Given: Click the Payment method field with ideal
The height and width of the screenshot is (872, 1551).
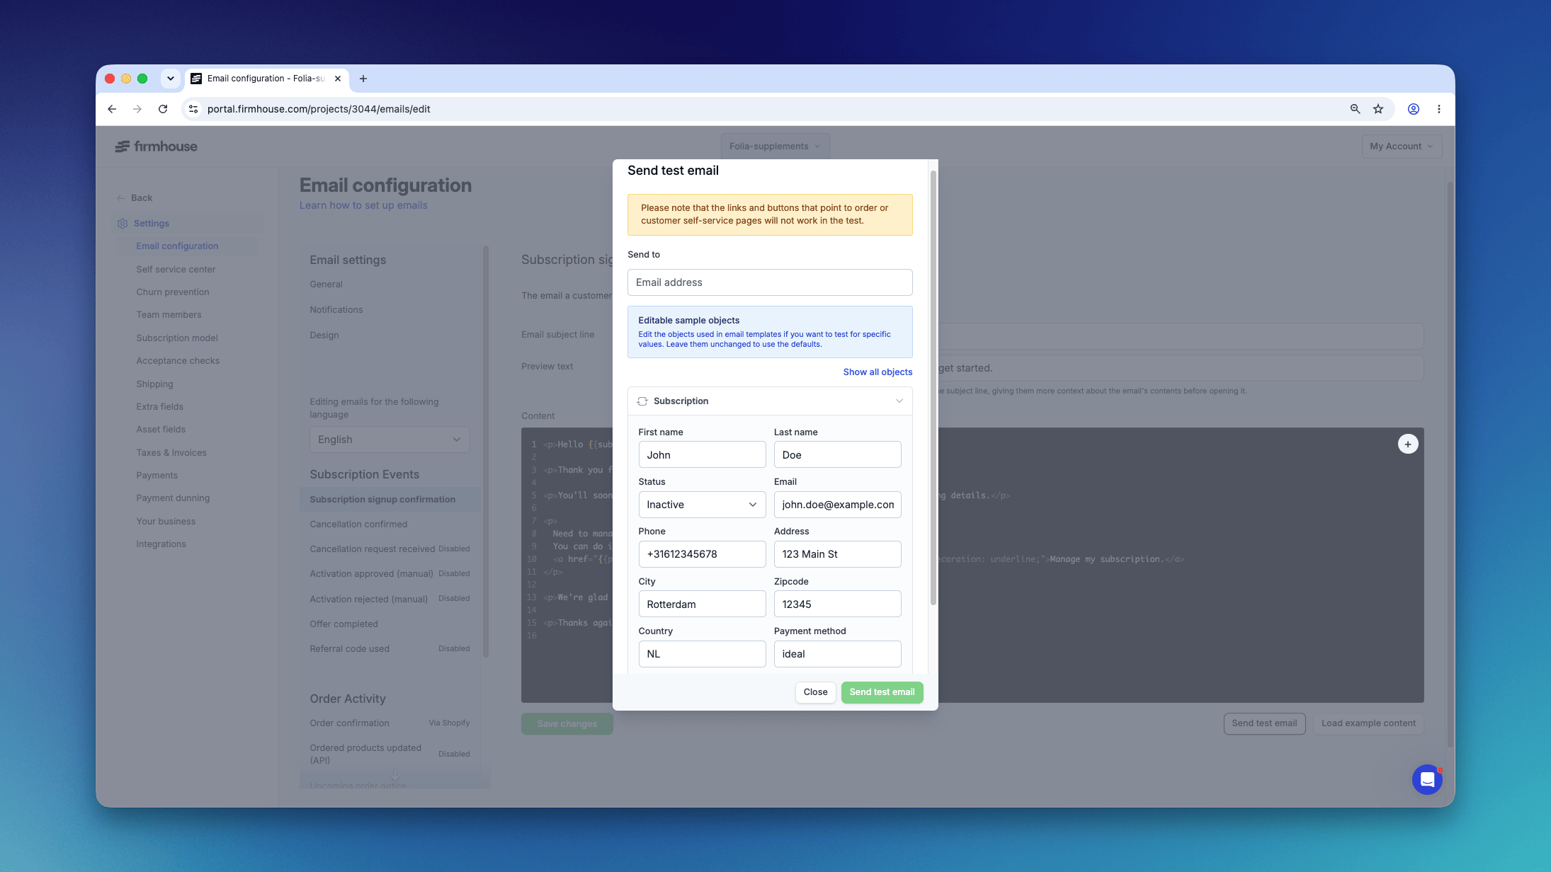Looking at the screenshot, I should point(837,654).
